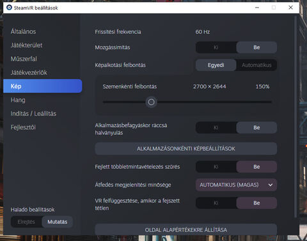Open the Általános settings section

pyautogui.click(x=23, y=31)
